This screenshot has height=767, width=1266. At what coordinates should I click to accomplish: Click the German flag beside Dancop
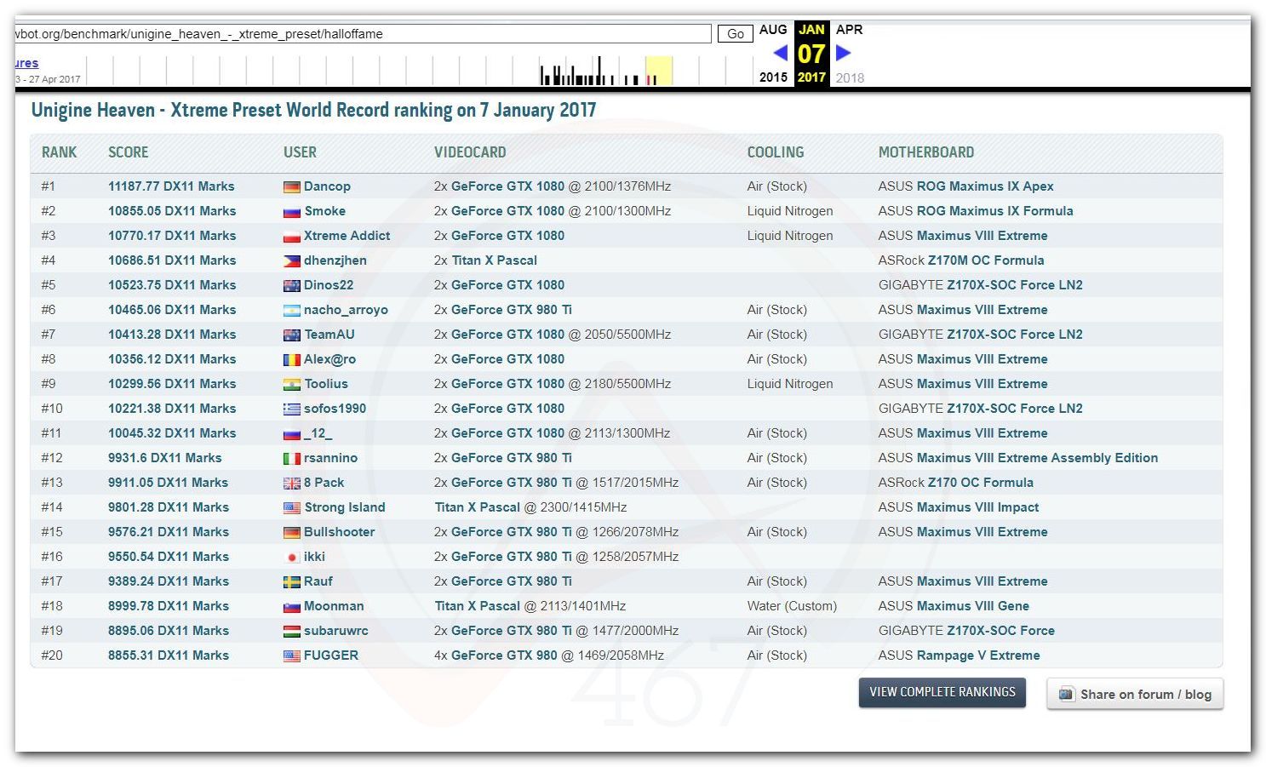[x=291, y=187]
